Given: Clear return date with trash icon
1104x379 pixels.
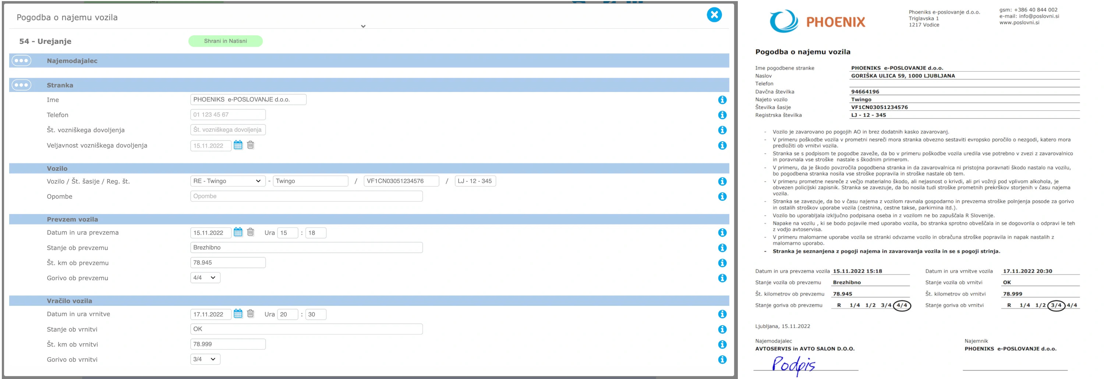Looking at the screenshot, I should tap(251, 314).
